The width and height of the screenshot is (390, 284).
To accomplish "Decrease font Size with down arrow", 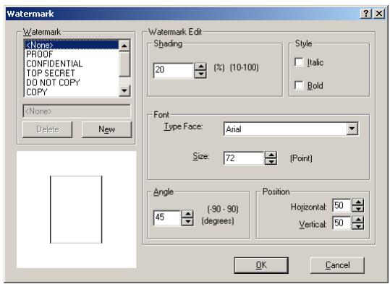I will [x=271, y=162].
